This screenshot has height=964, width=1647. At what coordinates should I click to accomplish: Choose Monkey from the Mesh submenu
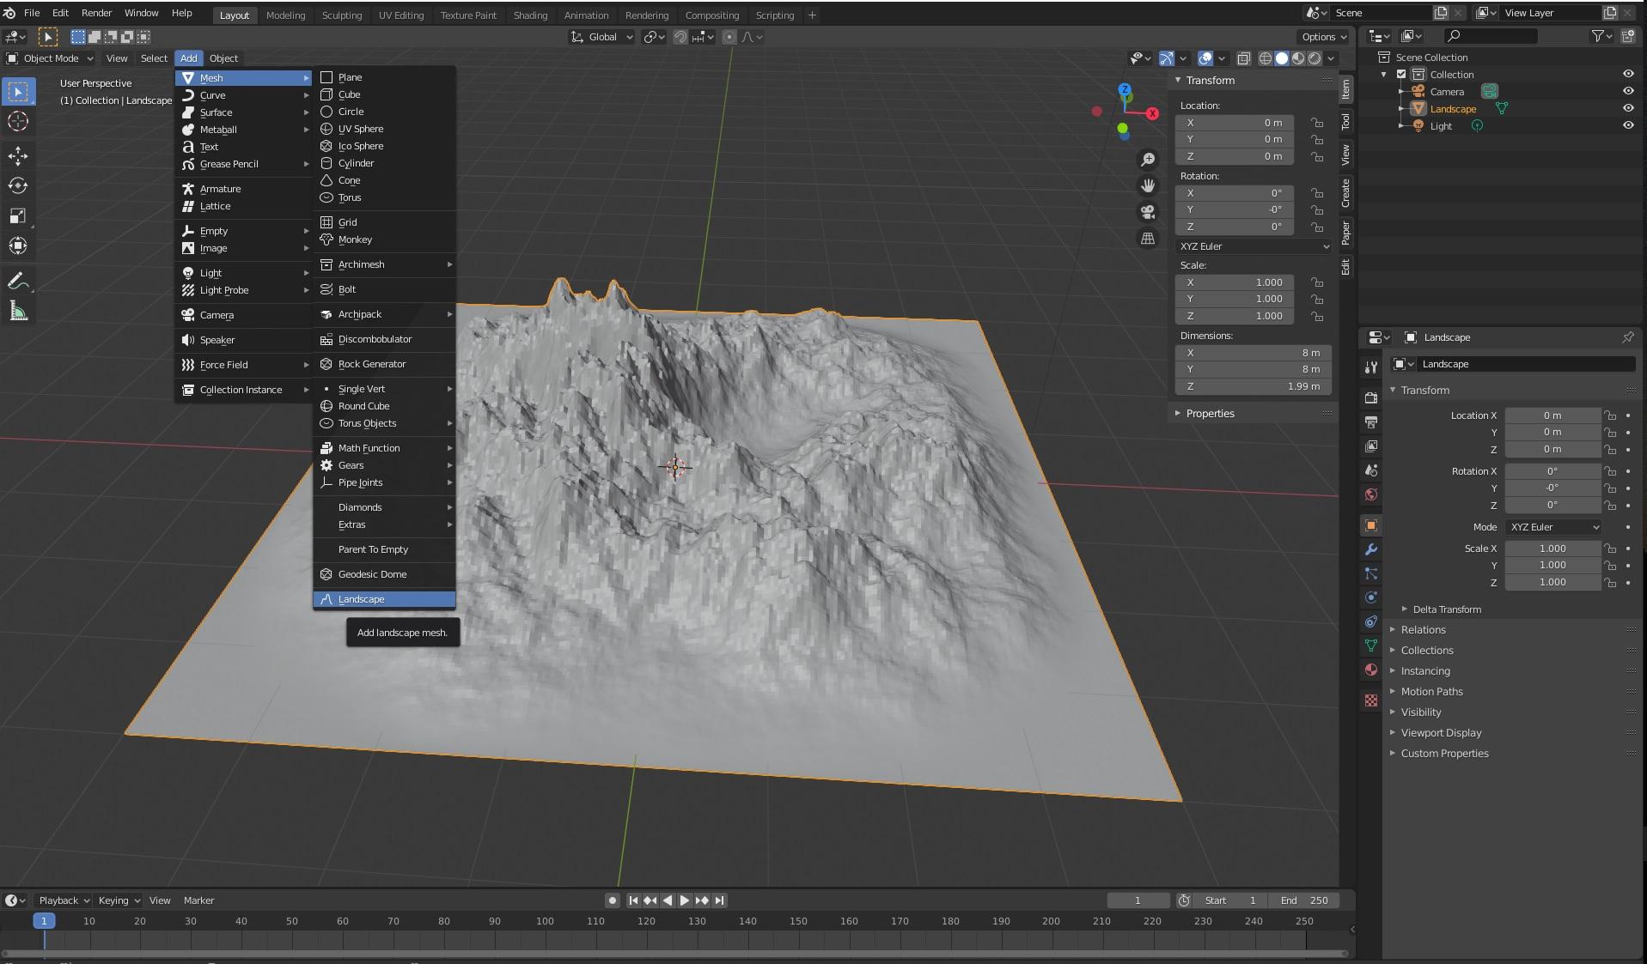point(355,239)
